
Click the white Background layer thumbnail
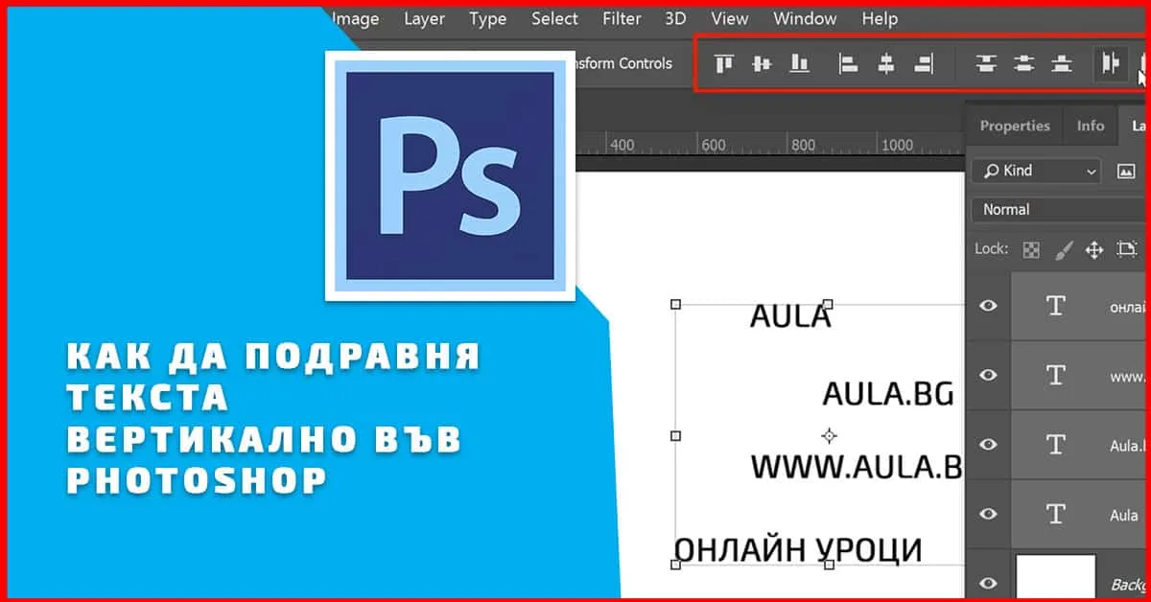click(x=1056, y=577)
